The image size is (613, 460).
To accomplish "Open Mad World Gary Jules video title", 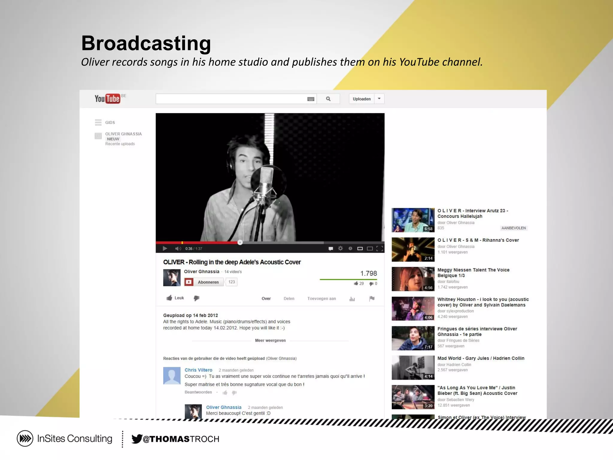I will coord(481,358).
